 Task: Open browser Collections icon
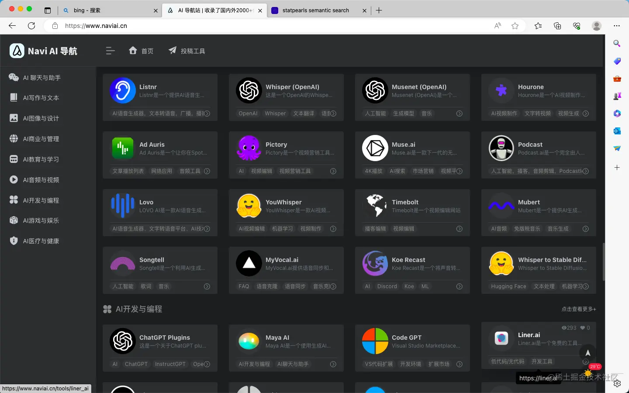coord(557,26)
